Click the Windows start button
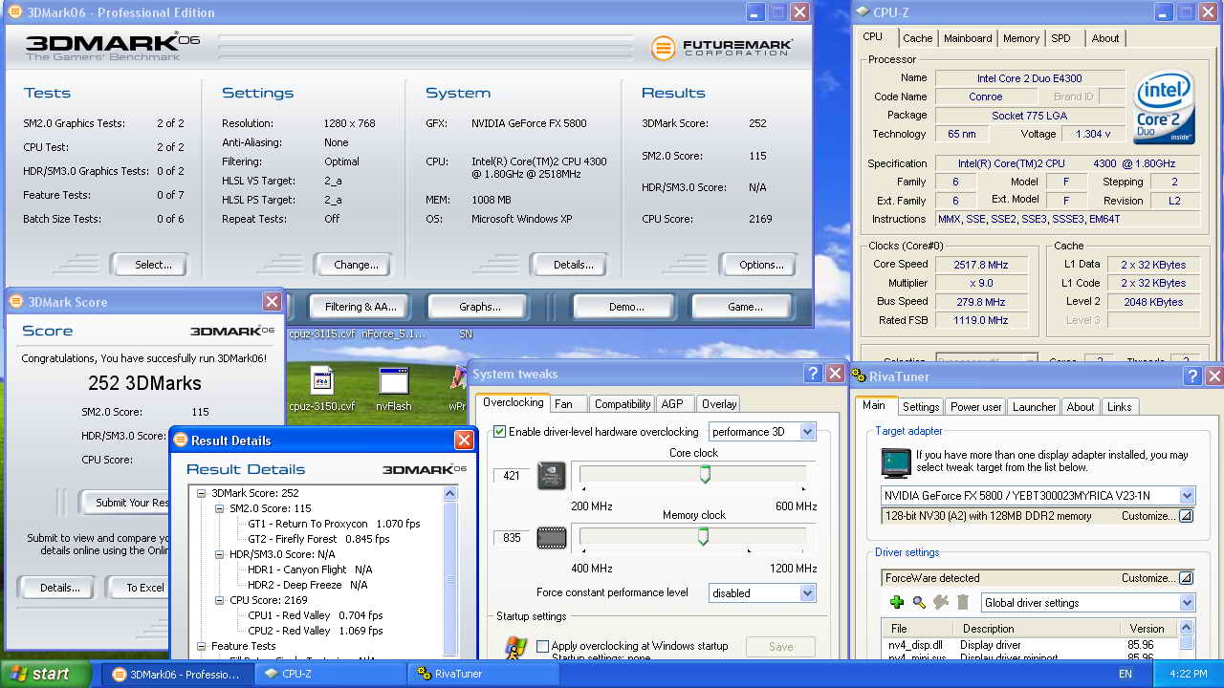The height and width of the screenshot is (688, 1224). click(x=46, y=674)
